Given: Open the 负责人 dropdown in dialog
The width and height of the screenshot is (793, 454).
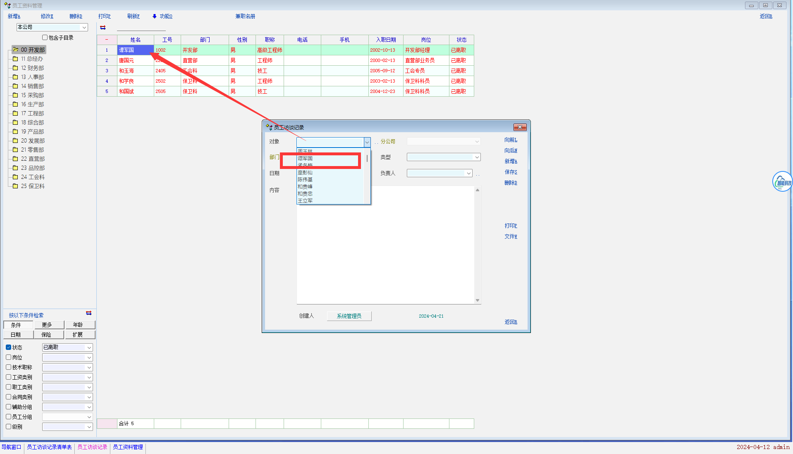Looking at the screenshot, I should pyautogui.click(x=468, y=174).
